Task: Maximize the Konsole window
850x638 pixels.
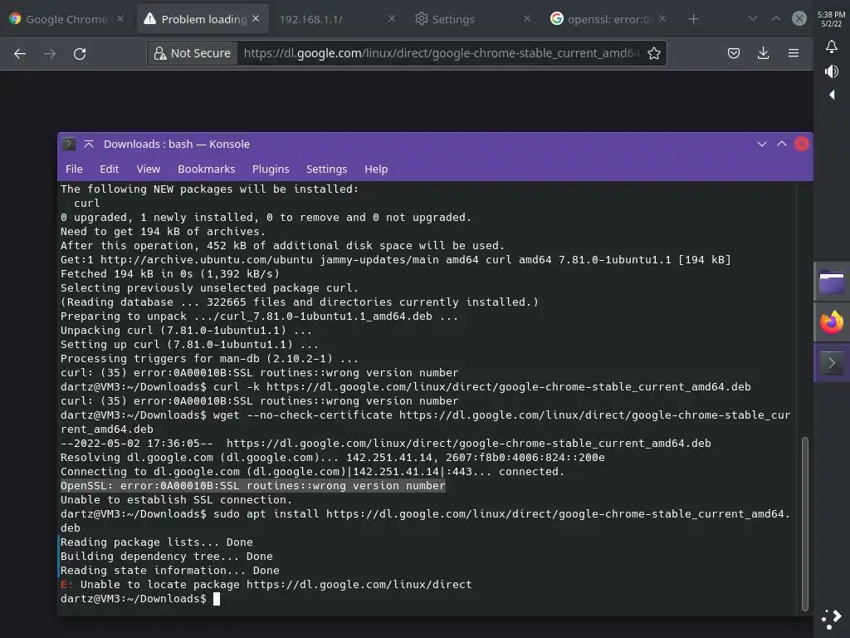Action: pos(782,145)
